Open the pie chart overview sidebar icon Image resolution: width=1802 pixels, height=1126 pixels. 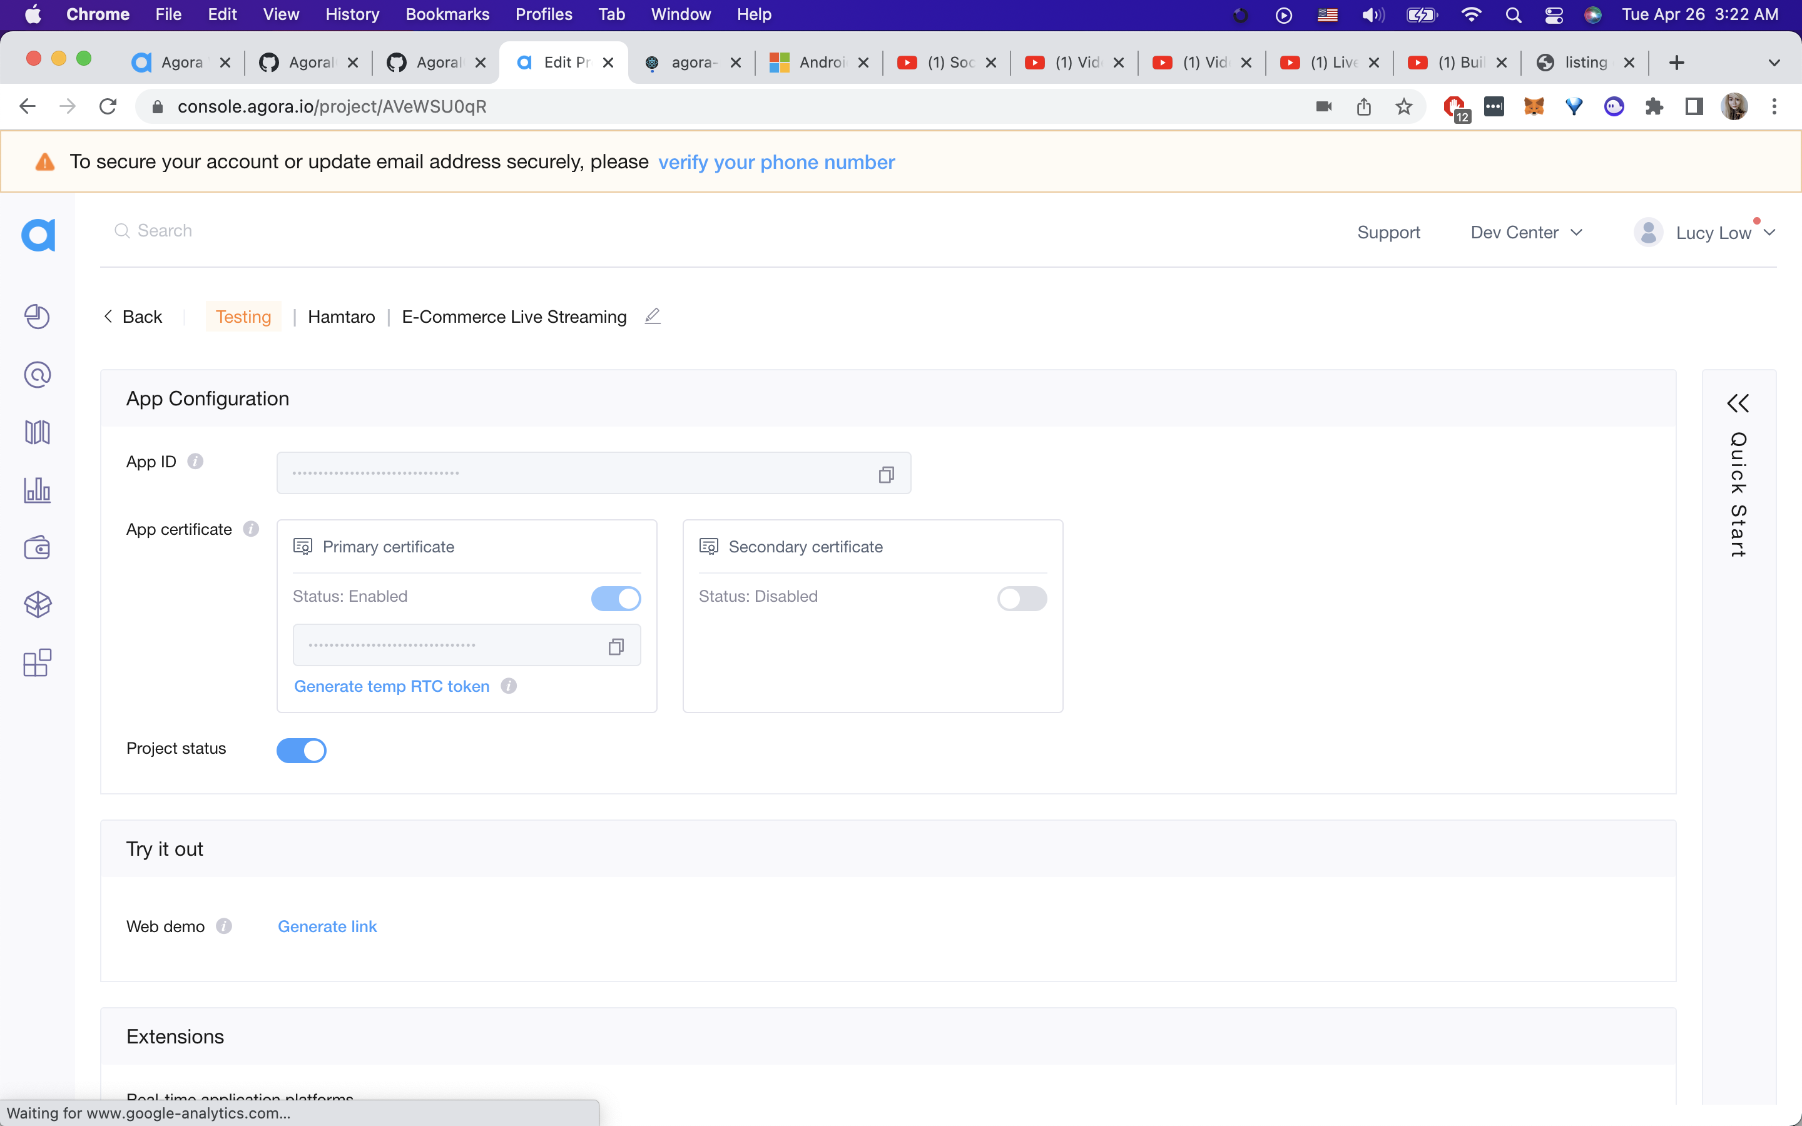point(38,317)
